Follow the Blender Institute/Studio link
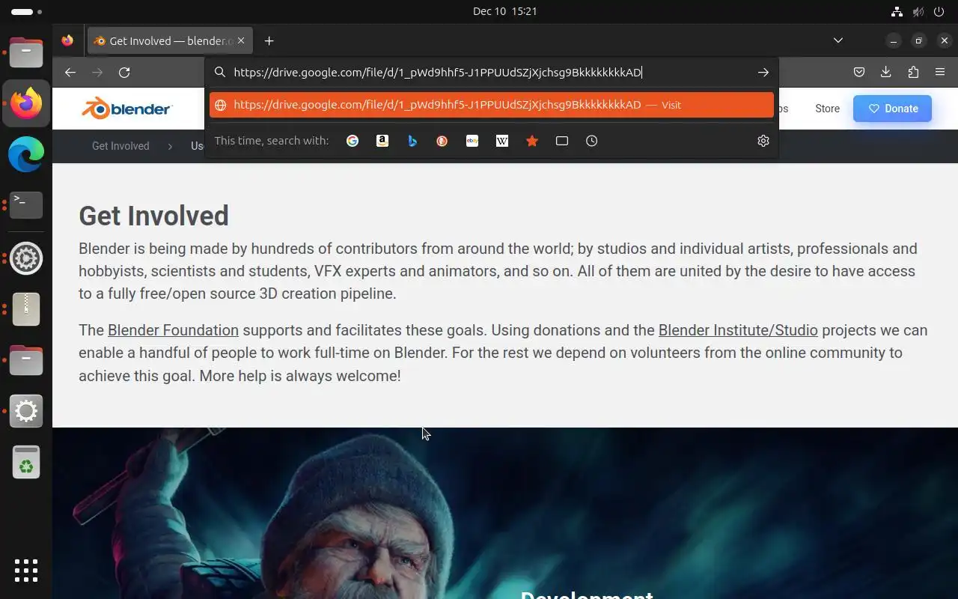This screenshot has height=599, width=958. tap(738, 330)
